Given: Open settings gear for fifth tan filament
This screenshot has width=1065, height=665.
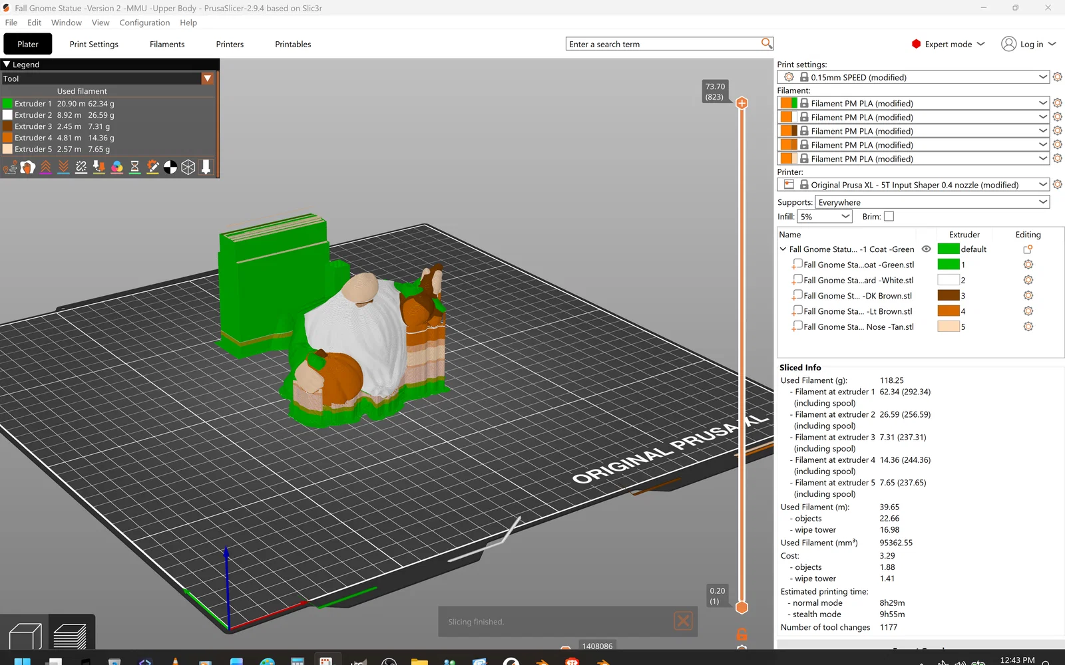Looking at the screenshot, I should [x=1058, y=159].
